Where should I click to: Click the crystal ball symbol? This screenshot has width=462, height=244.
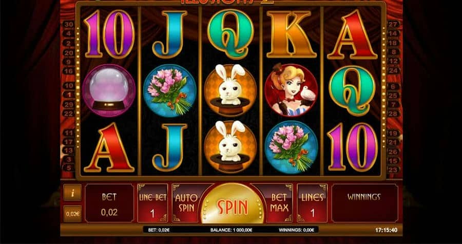pos(109,90)
